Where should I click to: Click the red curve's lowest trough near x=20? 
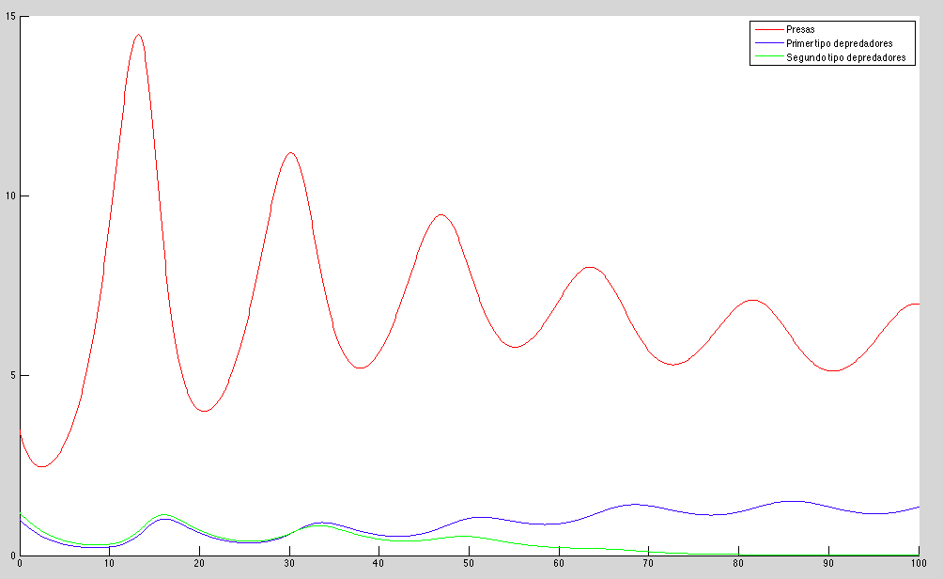click(x=204, y=411)
